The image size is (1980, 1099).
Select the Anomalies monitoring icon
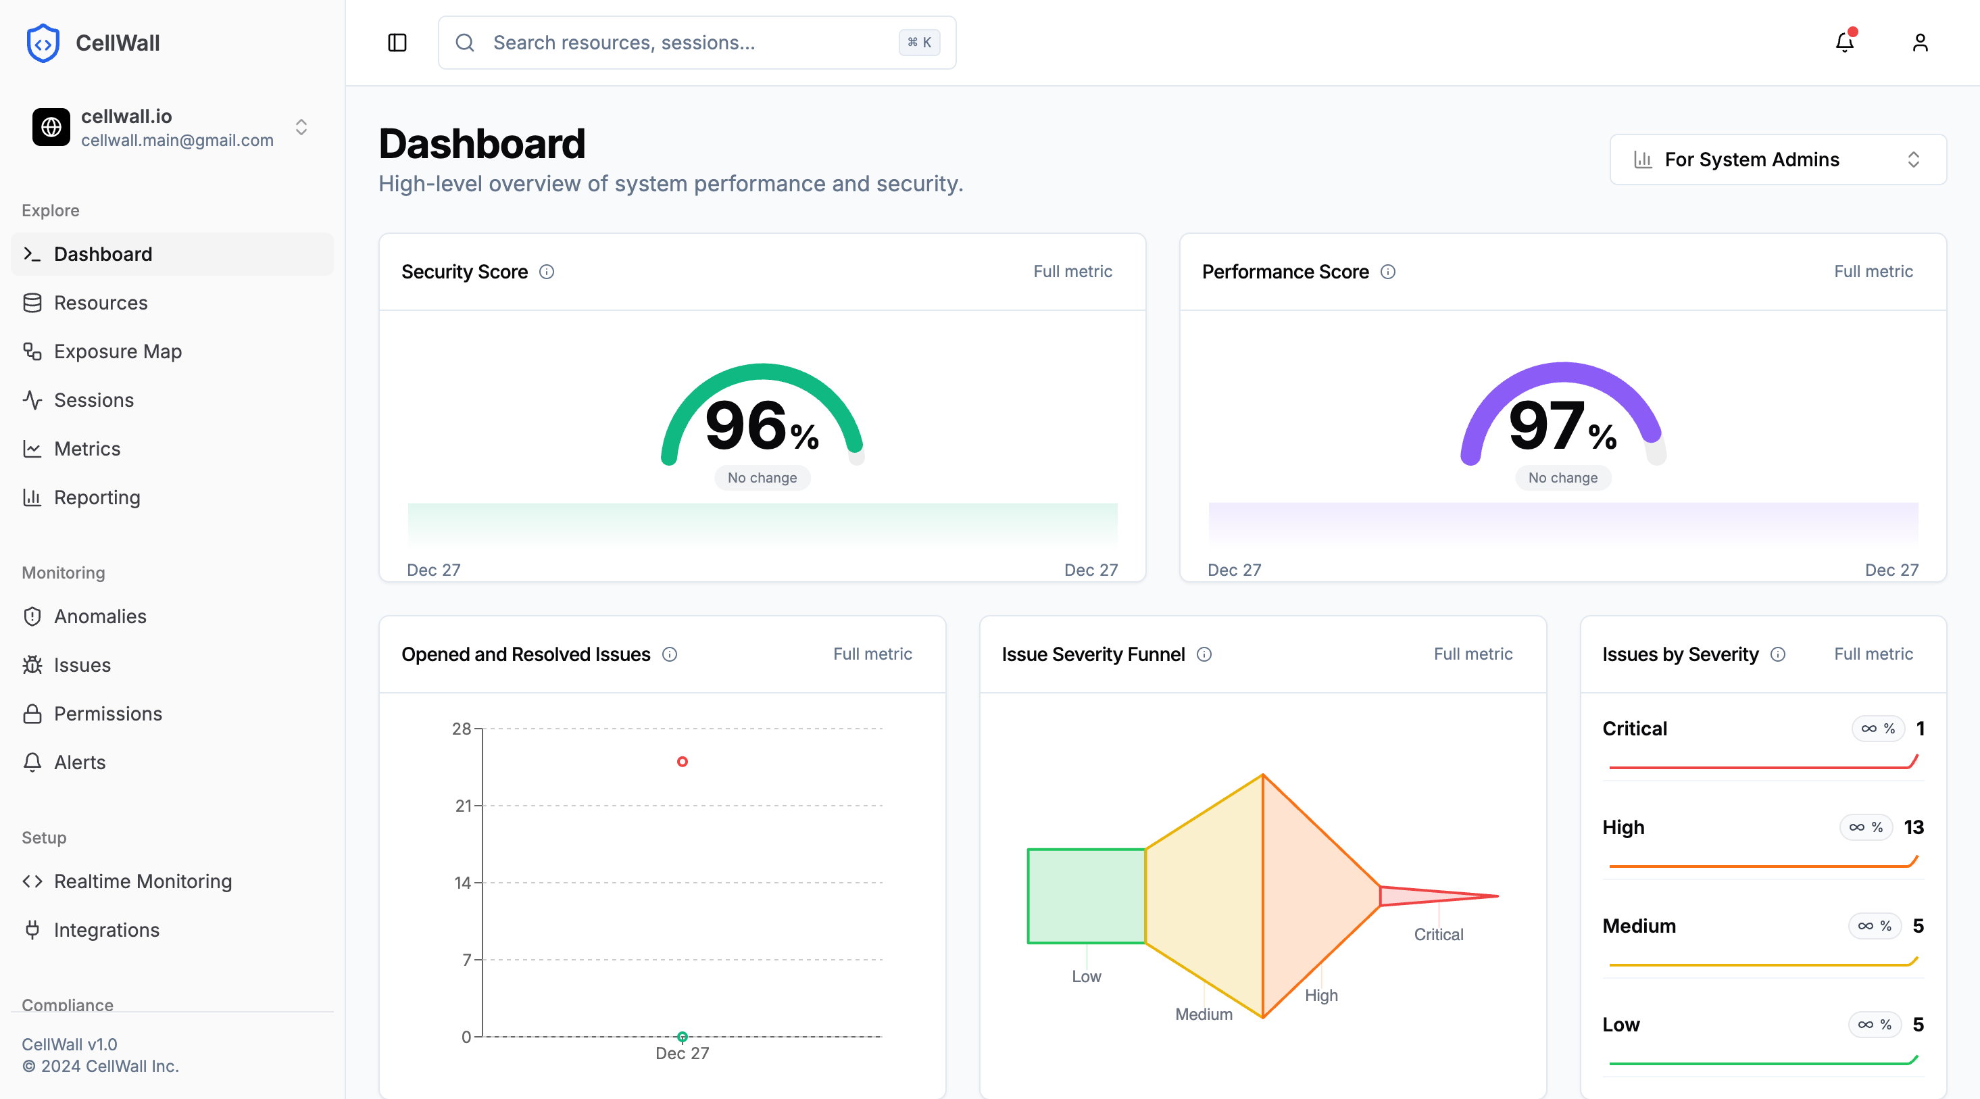(32, 616)
